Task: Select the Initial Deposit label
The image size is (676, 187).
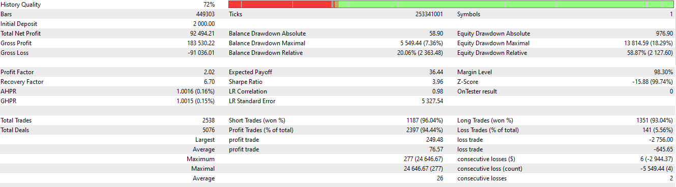Action: [x=19, y=24]
